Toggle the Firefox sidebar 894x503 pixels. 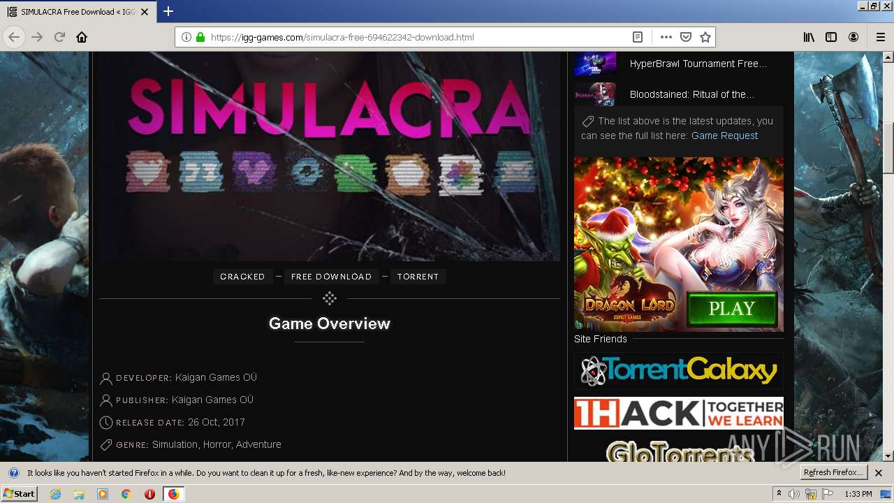point(831,37)
